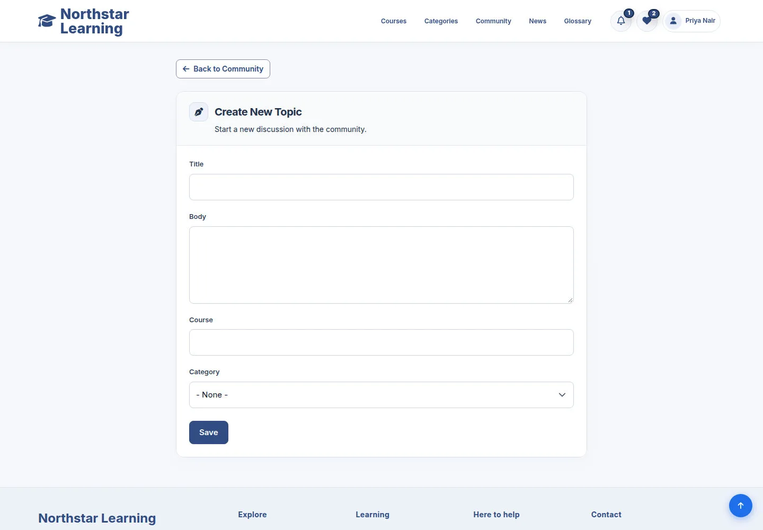763x530 pixels.
Task: Focus the Body text area
Action: (x=381, y=265)
